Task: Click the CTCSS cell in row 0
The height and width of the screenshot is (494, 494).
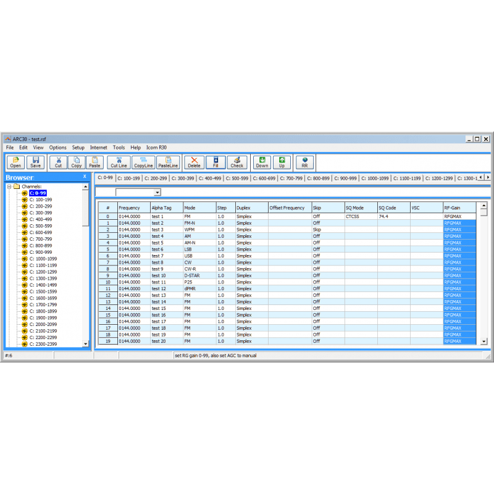Action: (x=361, y=217)
